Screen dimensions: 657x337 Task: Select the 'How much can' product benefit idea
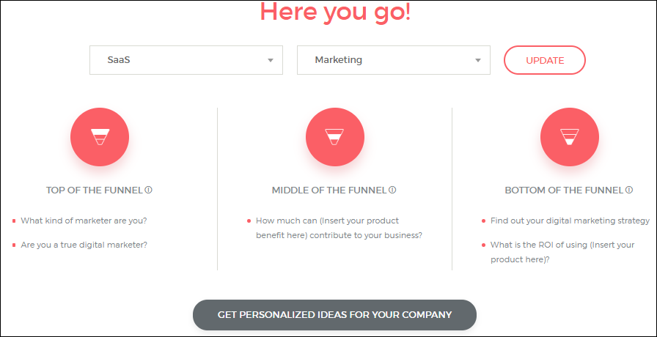click(338, 228)
